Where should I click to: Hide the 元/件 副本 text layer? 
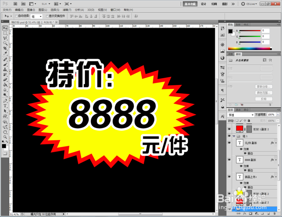pos(229,143)
